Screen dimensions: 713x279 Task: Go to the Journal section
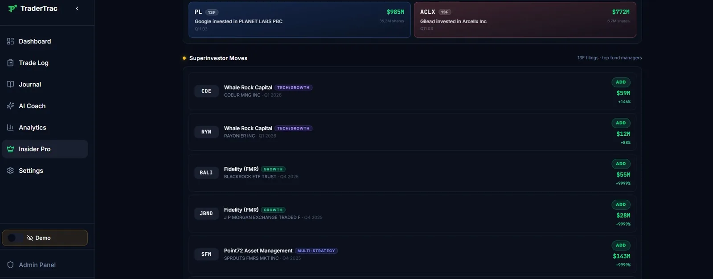[45, 84]
